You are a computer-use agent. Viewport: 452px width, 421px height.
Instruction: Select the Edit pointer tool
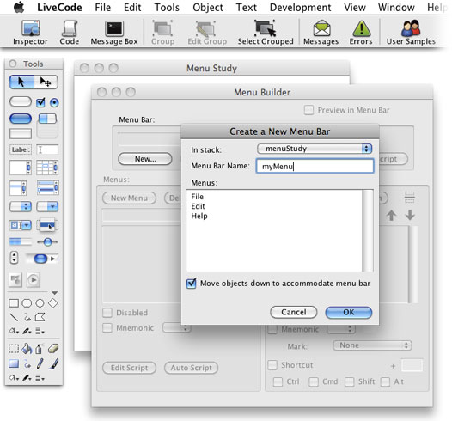click(46, 82)
